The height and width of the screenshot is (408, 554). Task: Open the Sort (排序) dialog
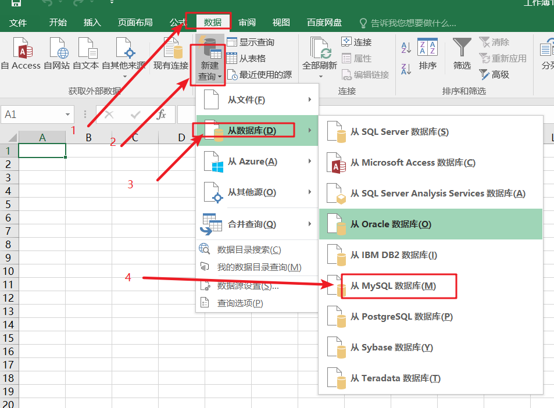[x=427, y=53]
